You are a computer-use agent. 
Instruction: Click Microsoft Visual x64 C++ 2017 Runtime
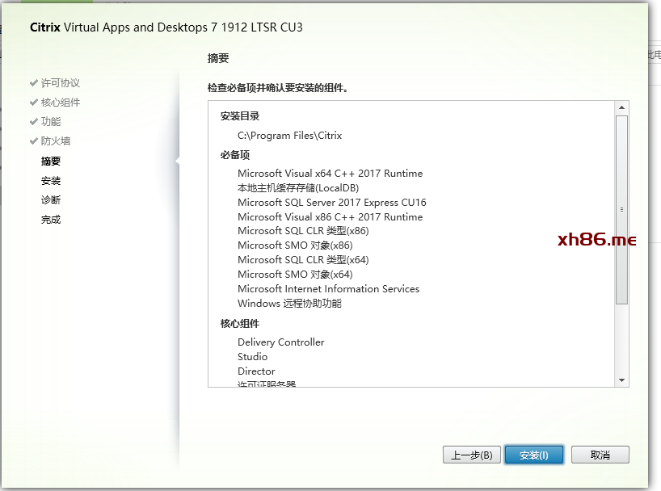pos(330,173)
